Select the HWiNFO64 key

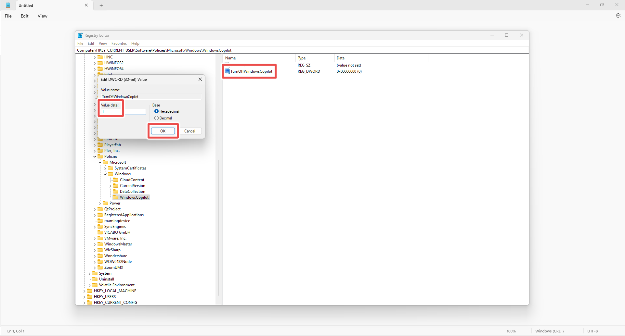[x=114, y=69]
